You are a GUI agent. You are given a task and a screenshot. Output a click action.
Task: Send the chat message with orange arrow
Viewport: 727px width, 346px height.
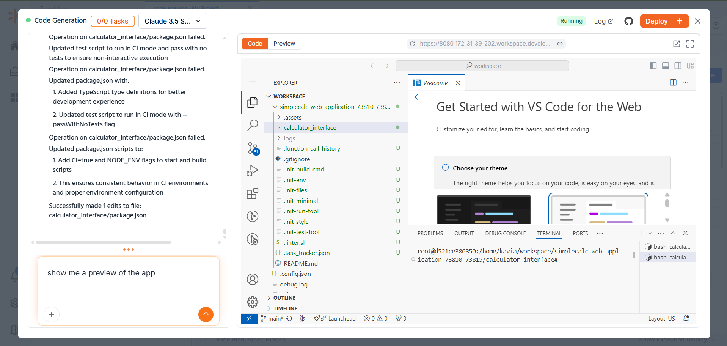click(206, 314)
